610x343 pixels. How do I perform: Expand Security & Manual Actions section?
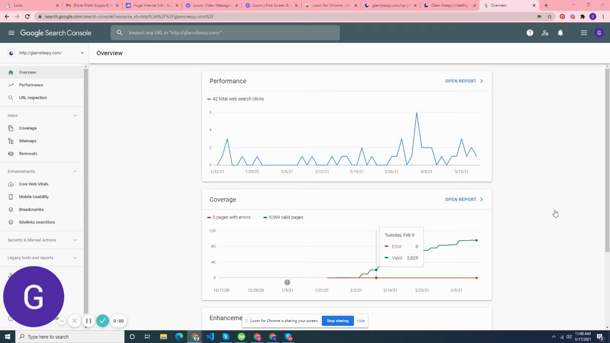[75, 240]
